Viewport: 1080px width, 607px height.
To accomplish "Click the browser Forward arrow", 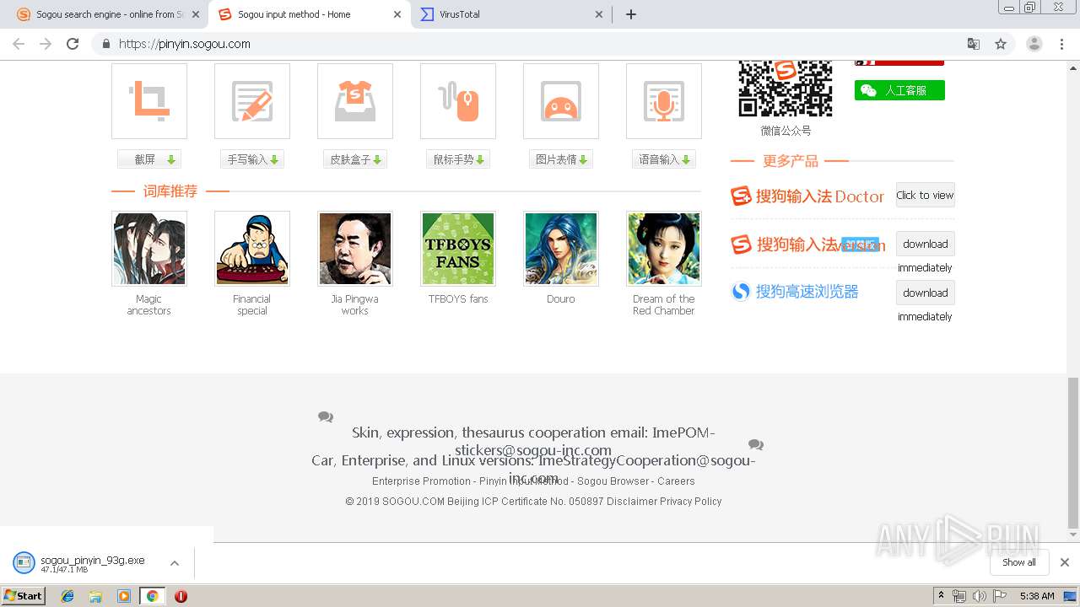I will tap(46, 44).
